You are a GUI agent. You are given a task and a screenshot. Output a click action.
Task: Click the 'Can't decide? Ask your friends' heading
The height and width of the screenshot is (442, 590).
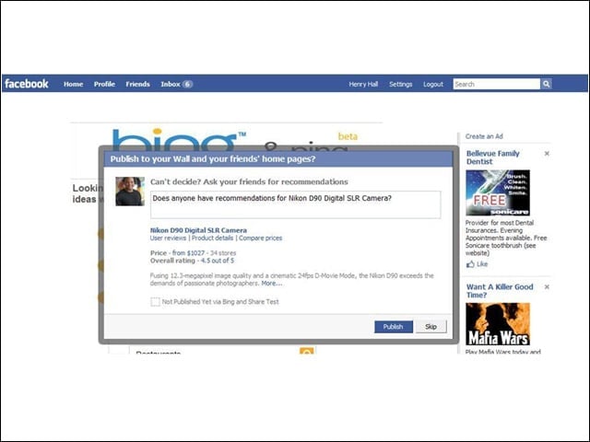249,182
